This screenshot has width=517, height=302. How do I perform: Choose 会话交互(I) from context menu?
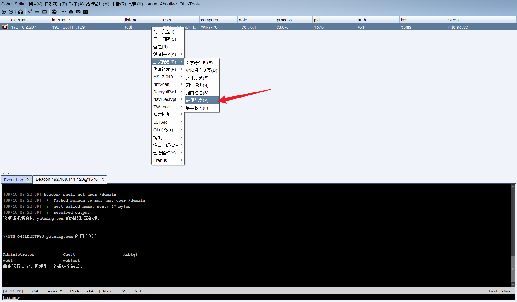point(168,32)
